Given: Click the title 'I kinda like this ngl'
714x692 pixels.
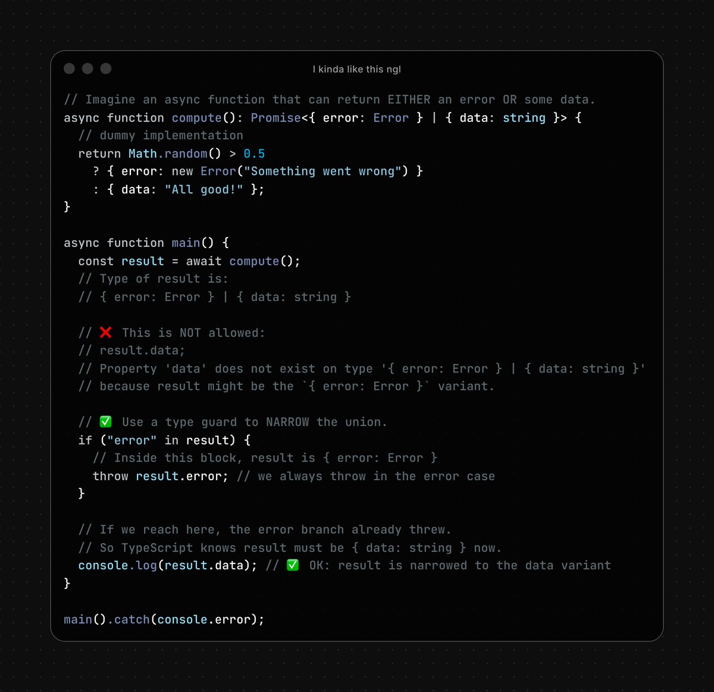Looking at the screenshot, I should click(x=357, y=69).
